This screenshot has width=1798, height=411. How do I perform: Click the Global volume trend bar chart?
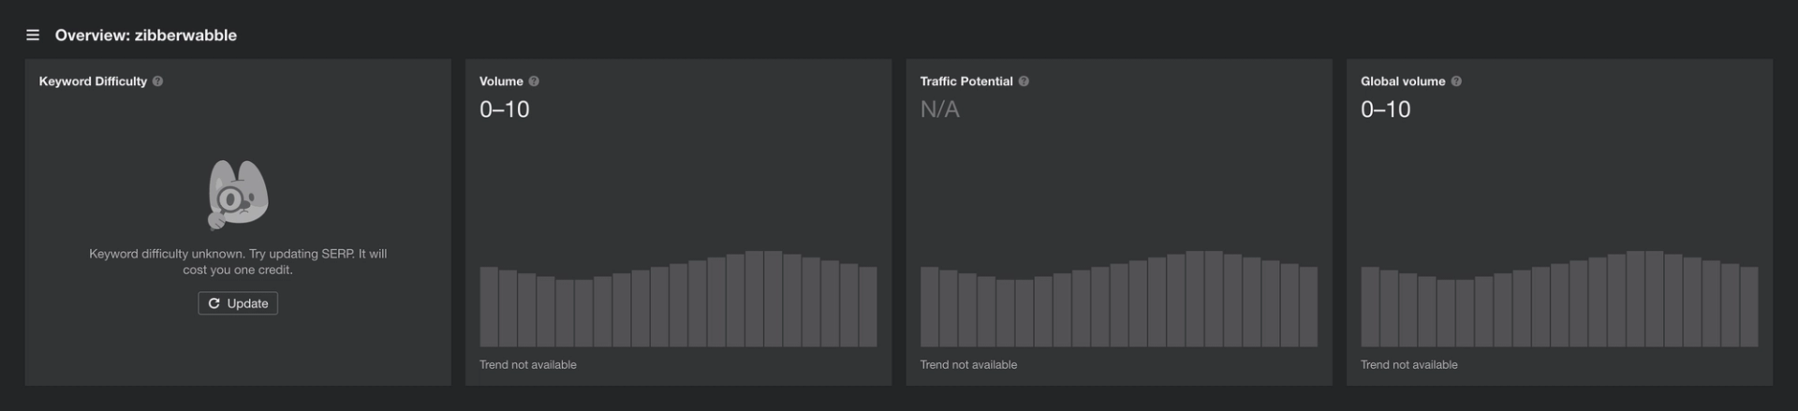click(x=1558, y=300)
